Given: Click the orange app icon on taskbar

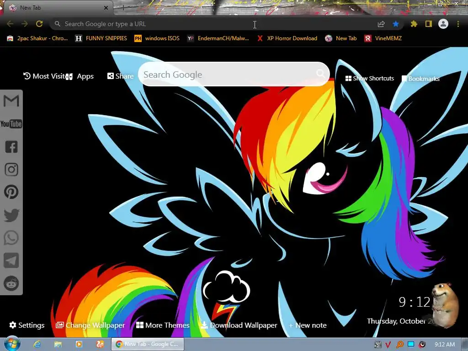Looking at the screenshot, I should pos(100,344).
